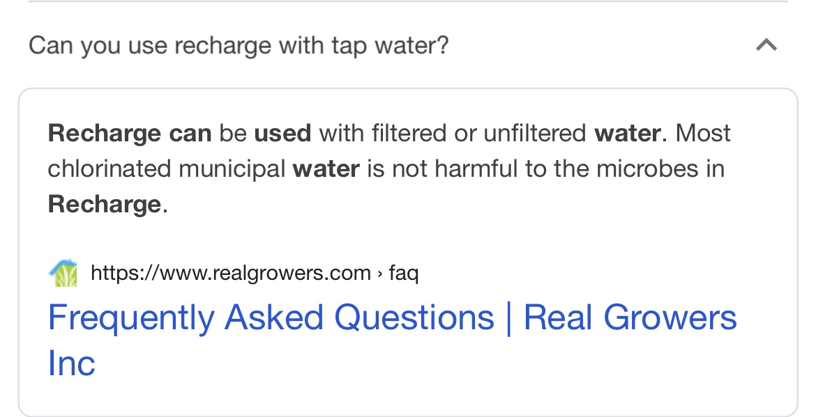816x417 pixels.
Task: Click the final bold 'Recharge.' word
Action: pyautogui.click(x=107, y=204)
